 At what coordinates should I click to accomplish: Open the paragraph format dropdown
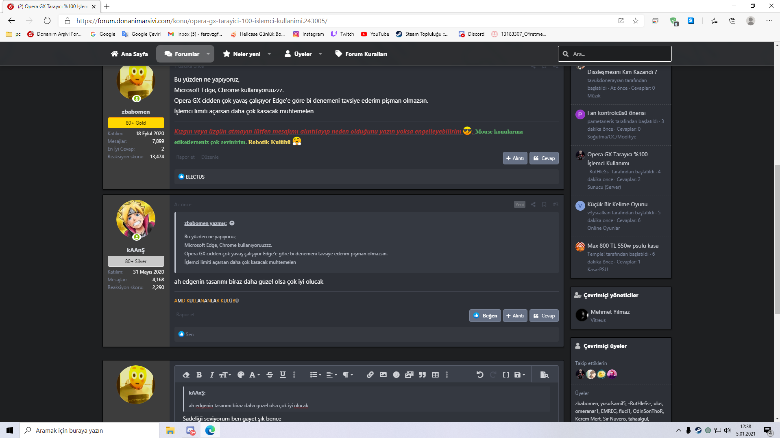[348, 375]
